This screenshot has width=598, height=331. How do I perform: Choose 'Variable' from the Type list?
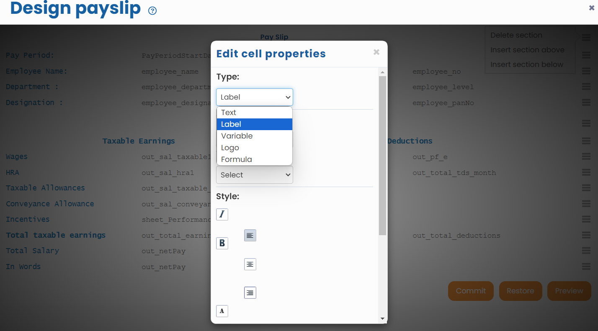(237, 136)
